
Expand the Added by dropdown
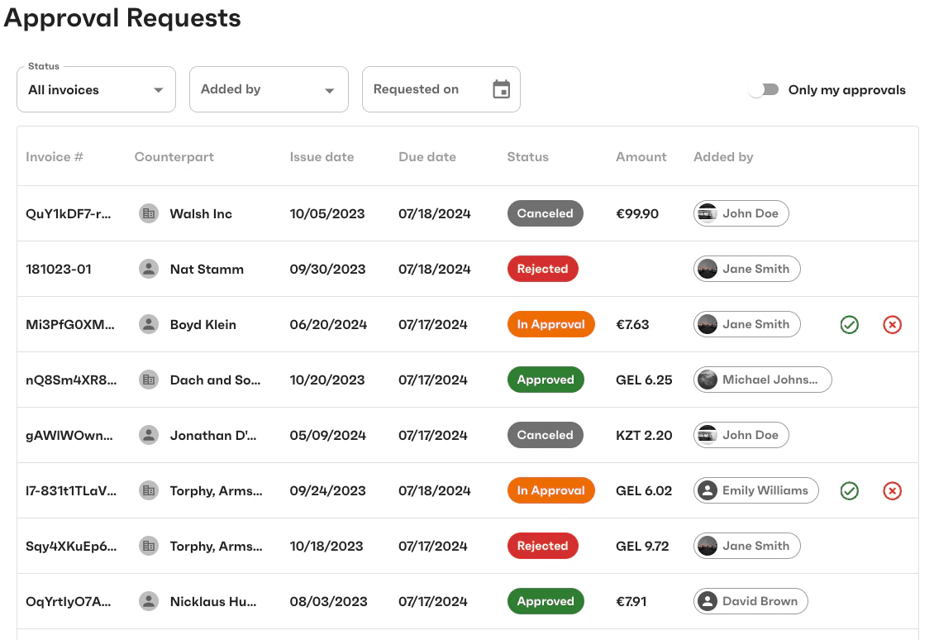(x=269, y=88)
